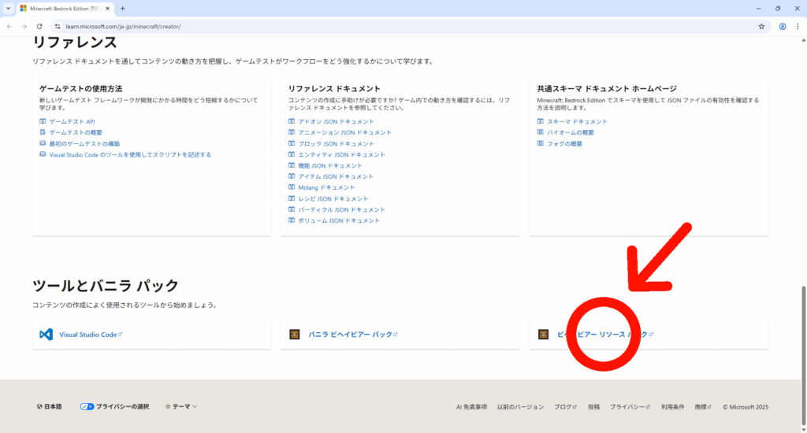Image resolution: width=807 pixels, height=433 pixels.
Task: Click the browser reload icon
Action: 39,26
